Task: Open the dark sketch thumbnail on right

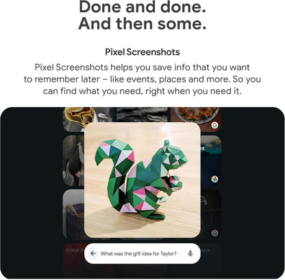Action: [x=211, y=214]
